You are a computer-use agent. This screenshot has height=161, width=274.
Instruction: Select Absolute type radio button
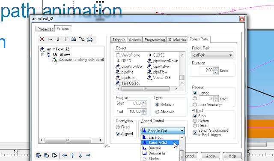pyautogui.click(x=157, y=112)
